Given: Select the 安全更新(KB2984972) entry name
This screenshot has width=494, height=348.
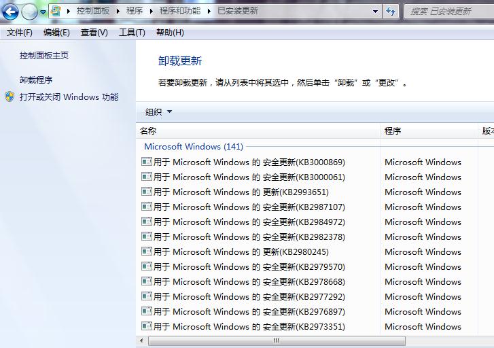Looking at the screenshot, I should 249,222.
